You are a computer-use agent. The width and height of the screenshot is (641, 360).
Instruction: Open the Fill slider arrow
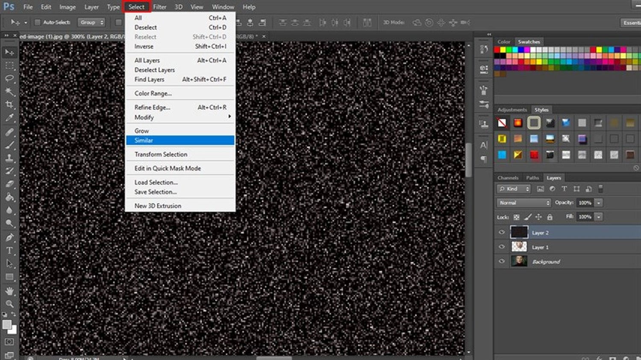(599, 217)
